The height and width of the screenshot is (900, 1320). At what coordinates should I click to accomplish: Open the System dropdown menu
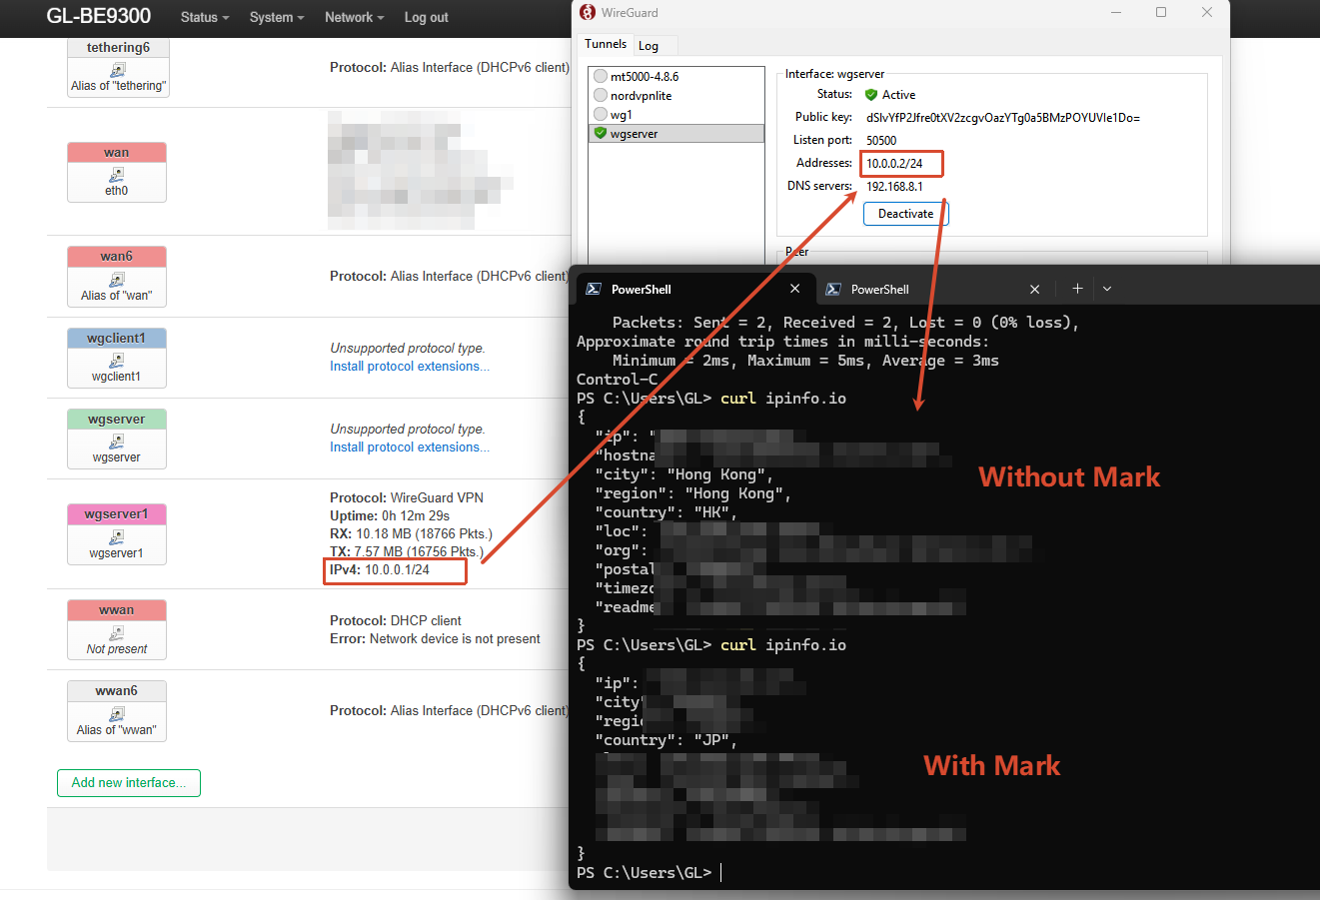click(277, 17)
